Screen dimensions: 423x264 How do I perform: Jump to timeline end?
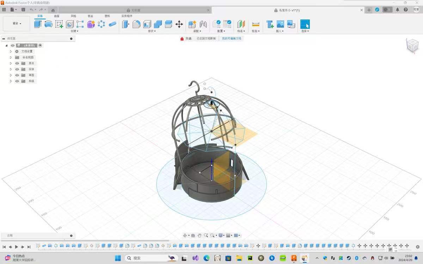coord(29,247)
